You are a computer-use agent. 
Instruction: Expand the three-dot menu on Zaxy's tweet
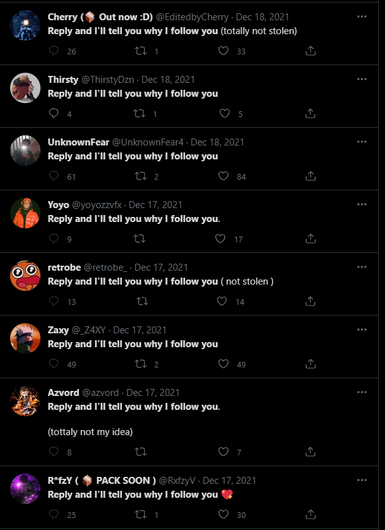(x=362, y=330)
